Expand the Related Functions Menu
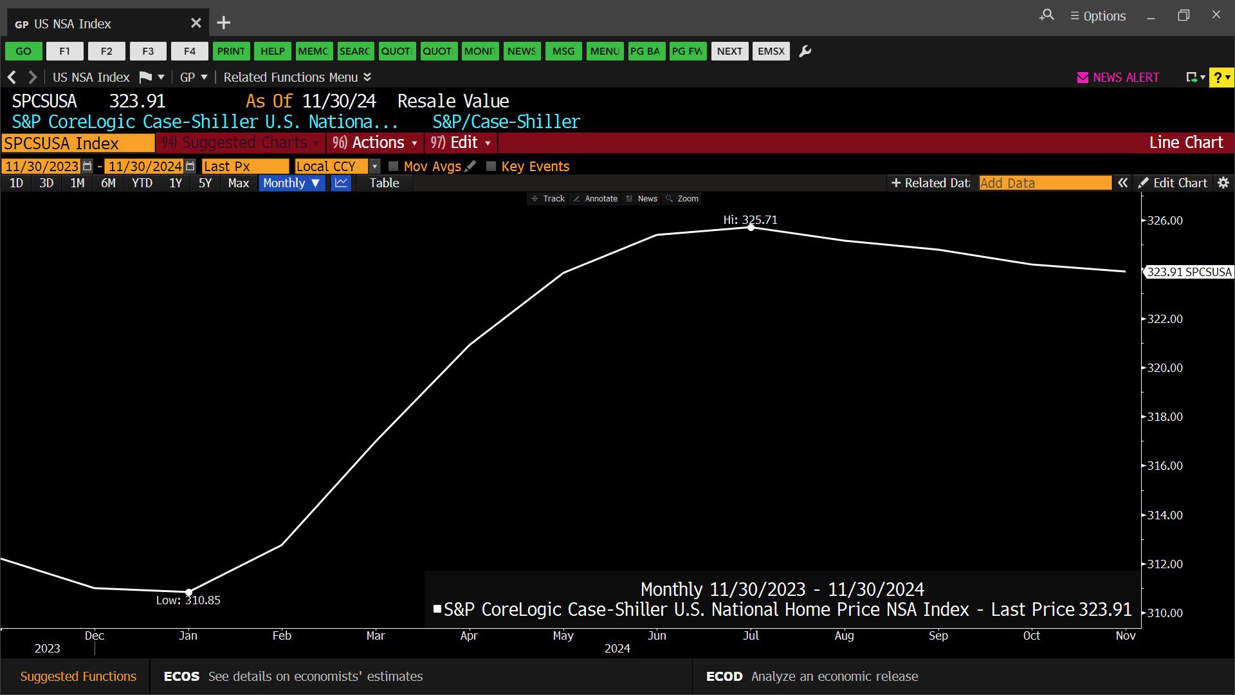 pyautogui.click(x=297, y=77)
